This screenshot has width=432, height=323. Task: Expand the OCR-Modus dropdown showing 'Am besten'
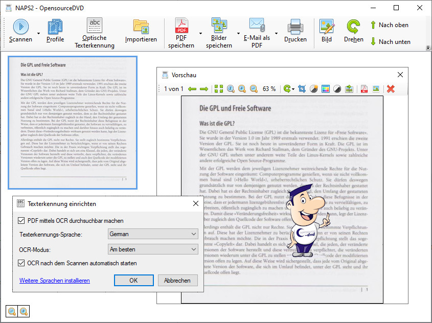[153, 249]
